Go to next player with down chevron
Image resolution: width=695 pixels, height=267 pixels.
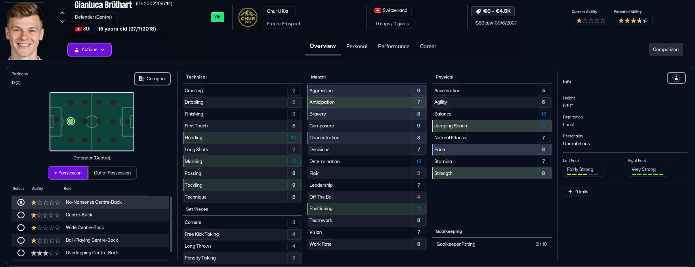[x=62, y=21]
